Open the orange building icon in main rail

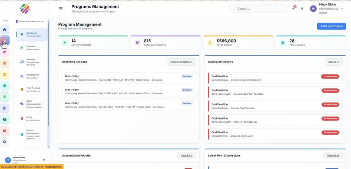4,63
